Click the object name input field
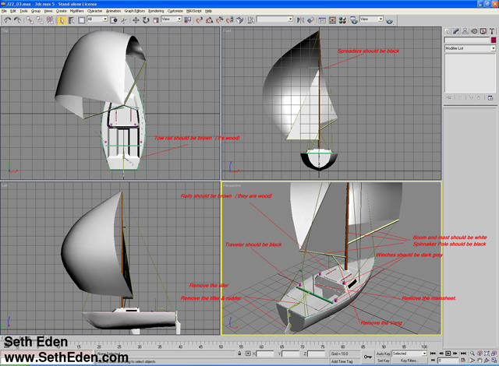 pos(465,40)
